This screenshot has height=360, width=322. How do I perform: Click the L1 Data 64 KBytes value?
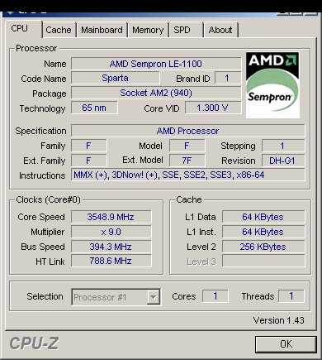coord(263,217)
